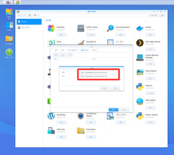
Task: Select the Package Center taskbar icon
Action: (x=18, y=2)
